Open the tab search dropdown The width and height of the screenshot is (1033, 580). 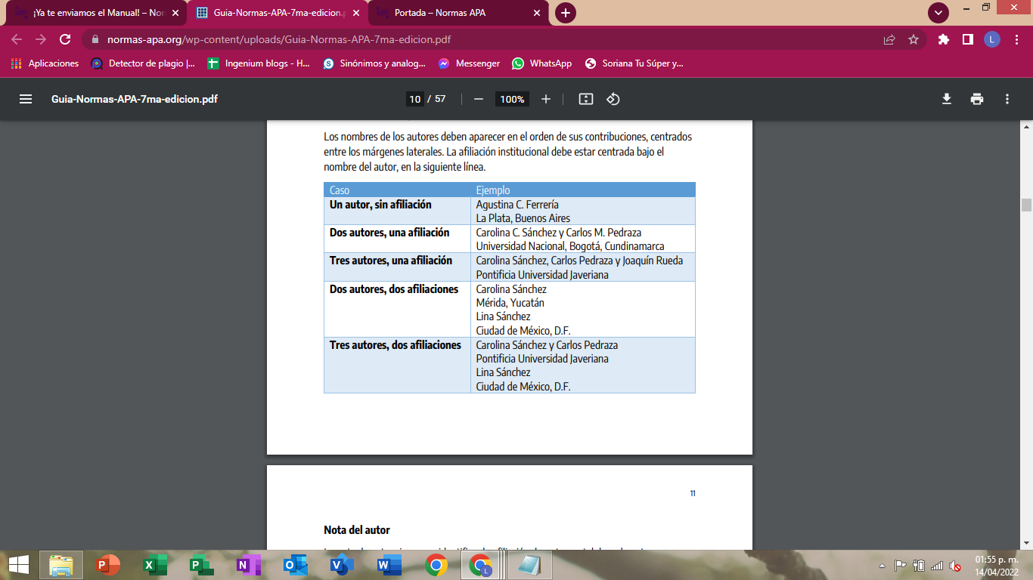(x=938, y=13)
